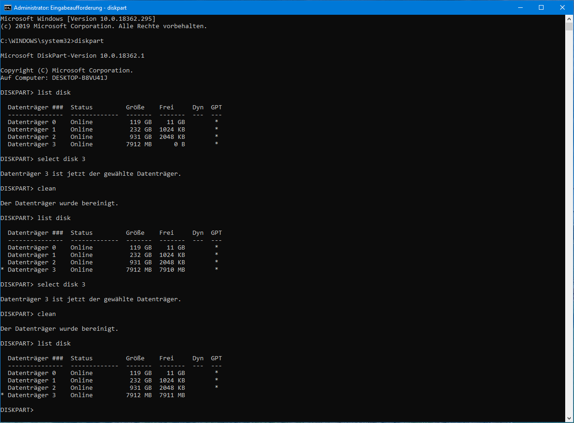Open the Command Prompt system menu icon
This screenshot has height=423, width=574.
7,7
